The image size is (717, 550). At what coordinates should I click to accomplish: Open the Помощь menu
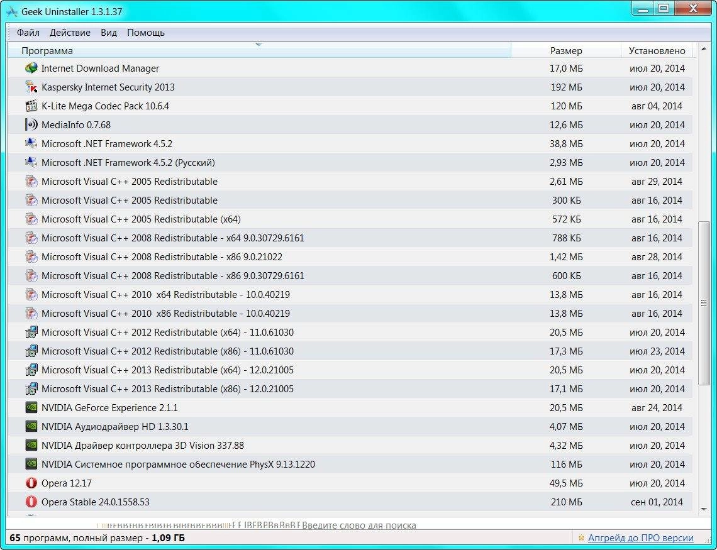(x=146, y=33)
